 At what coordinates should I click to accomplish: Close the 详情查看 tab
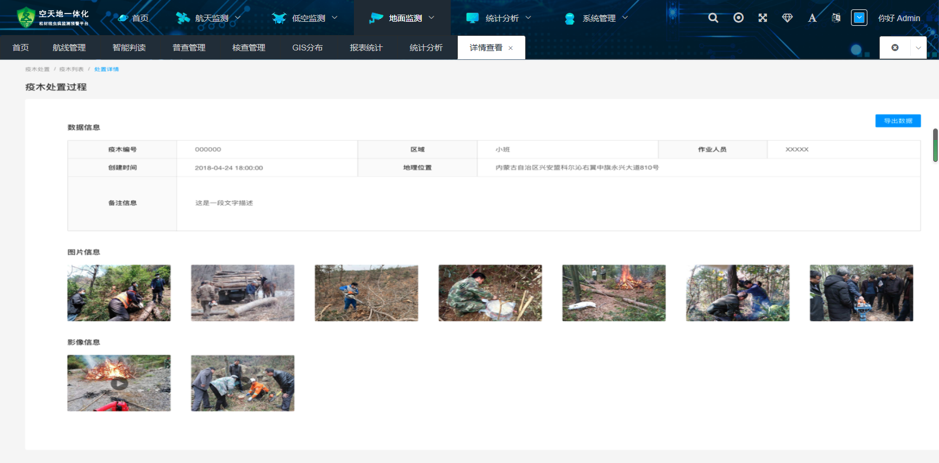(x=511, y=48)
